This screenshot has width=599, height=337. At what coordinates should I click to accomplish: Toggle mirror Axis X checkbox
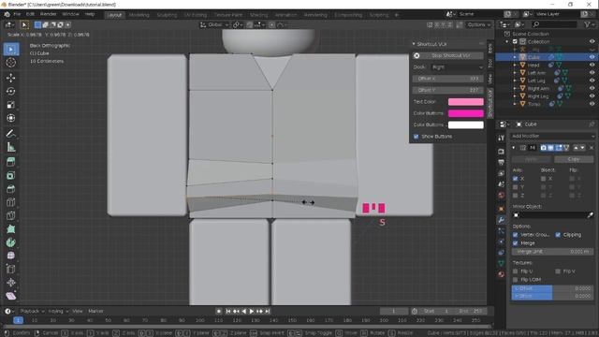click(x=515, y=179)
